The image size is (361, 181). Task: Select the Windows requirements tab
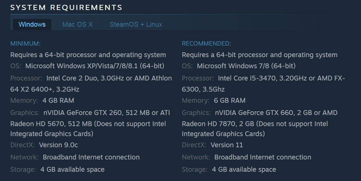32,24
